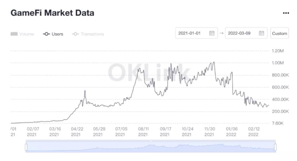Click the left range slider handle
The height and width of the screenshot is (161, 297).
point(26,147)
